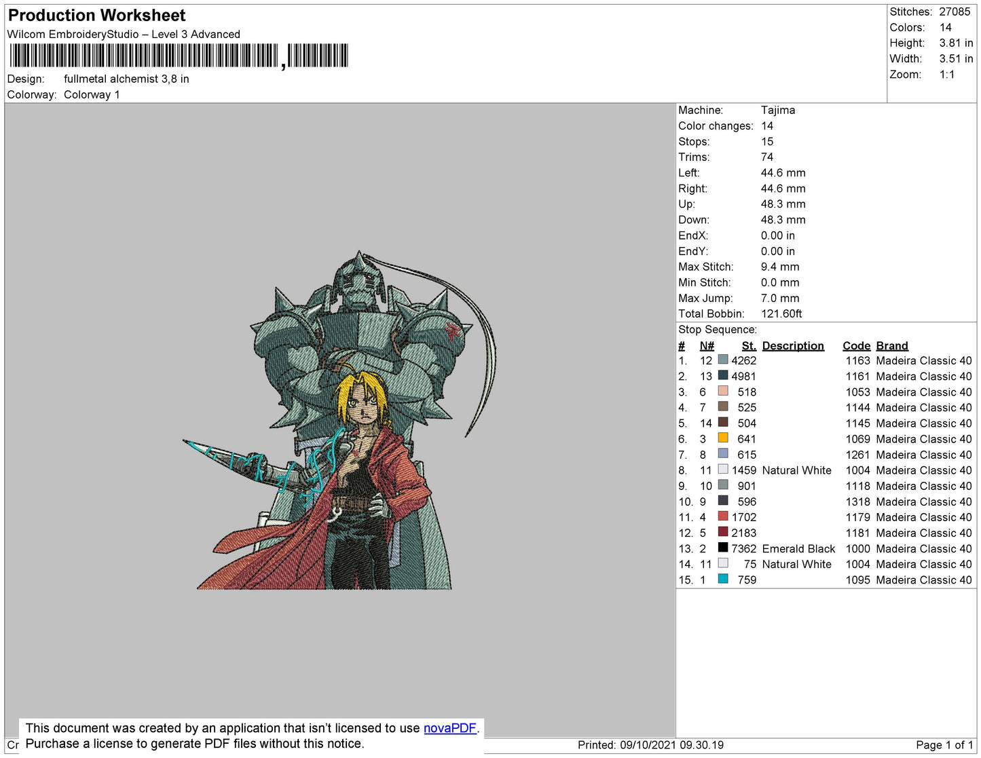Viewport: 981px width, 758px height.
Task: Click the embroidery design preview image
Action: (339, 421)
